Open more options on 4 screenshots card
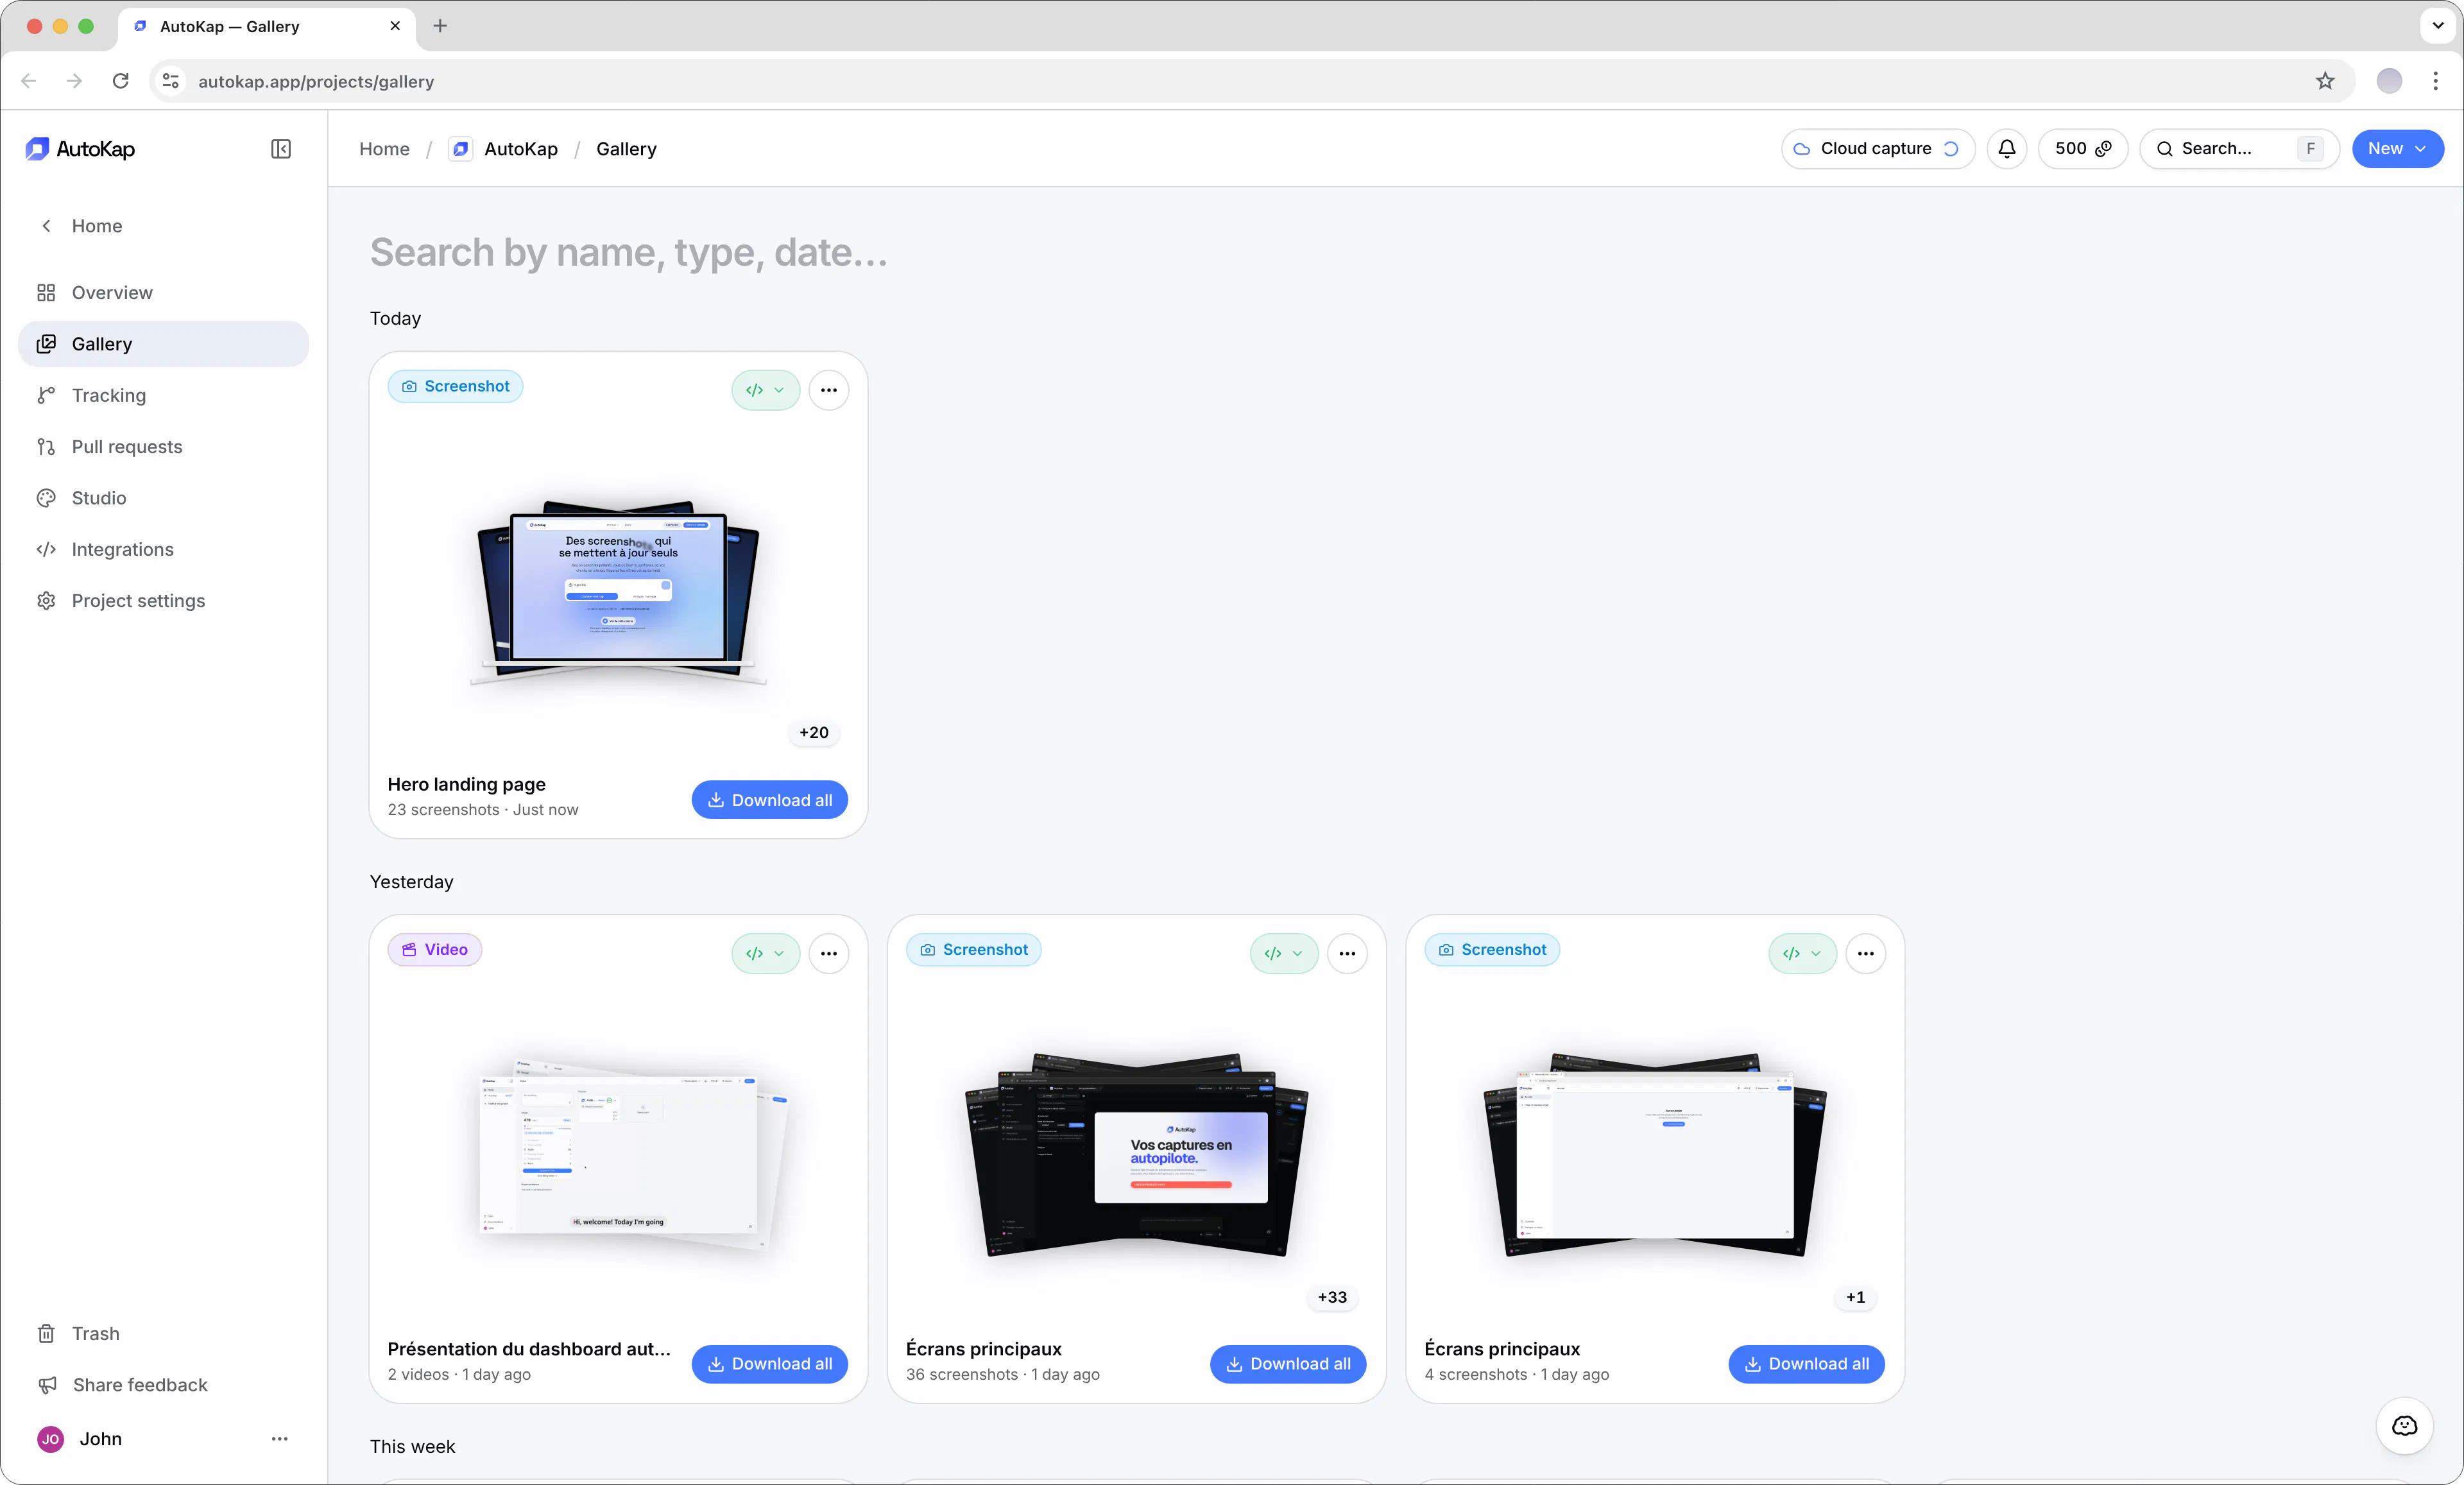The image size is (2464, 1485). click(1866, 954)
